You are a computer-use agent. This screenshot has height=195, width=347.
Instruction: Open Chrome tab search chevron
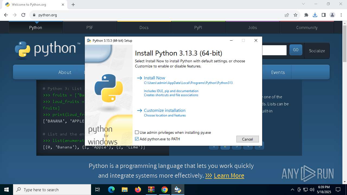[x=303, y=4]
